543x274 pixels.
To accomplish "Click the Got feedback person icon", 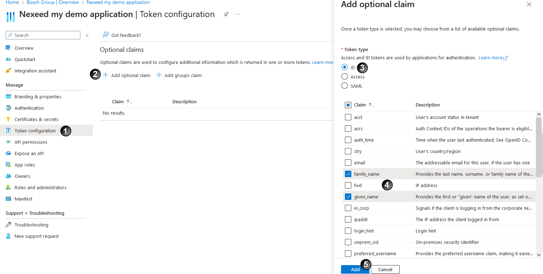I will 106,35.
